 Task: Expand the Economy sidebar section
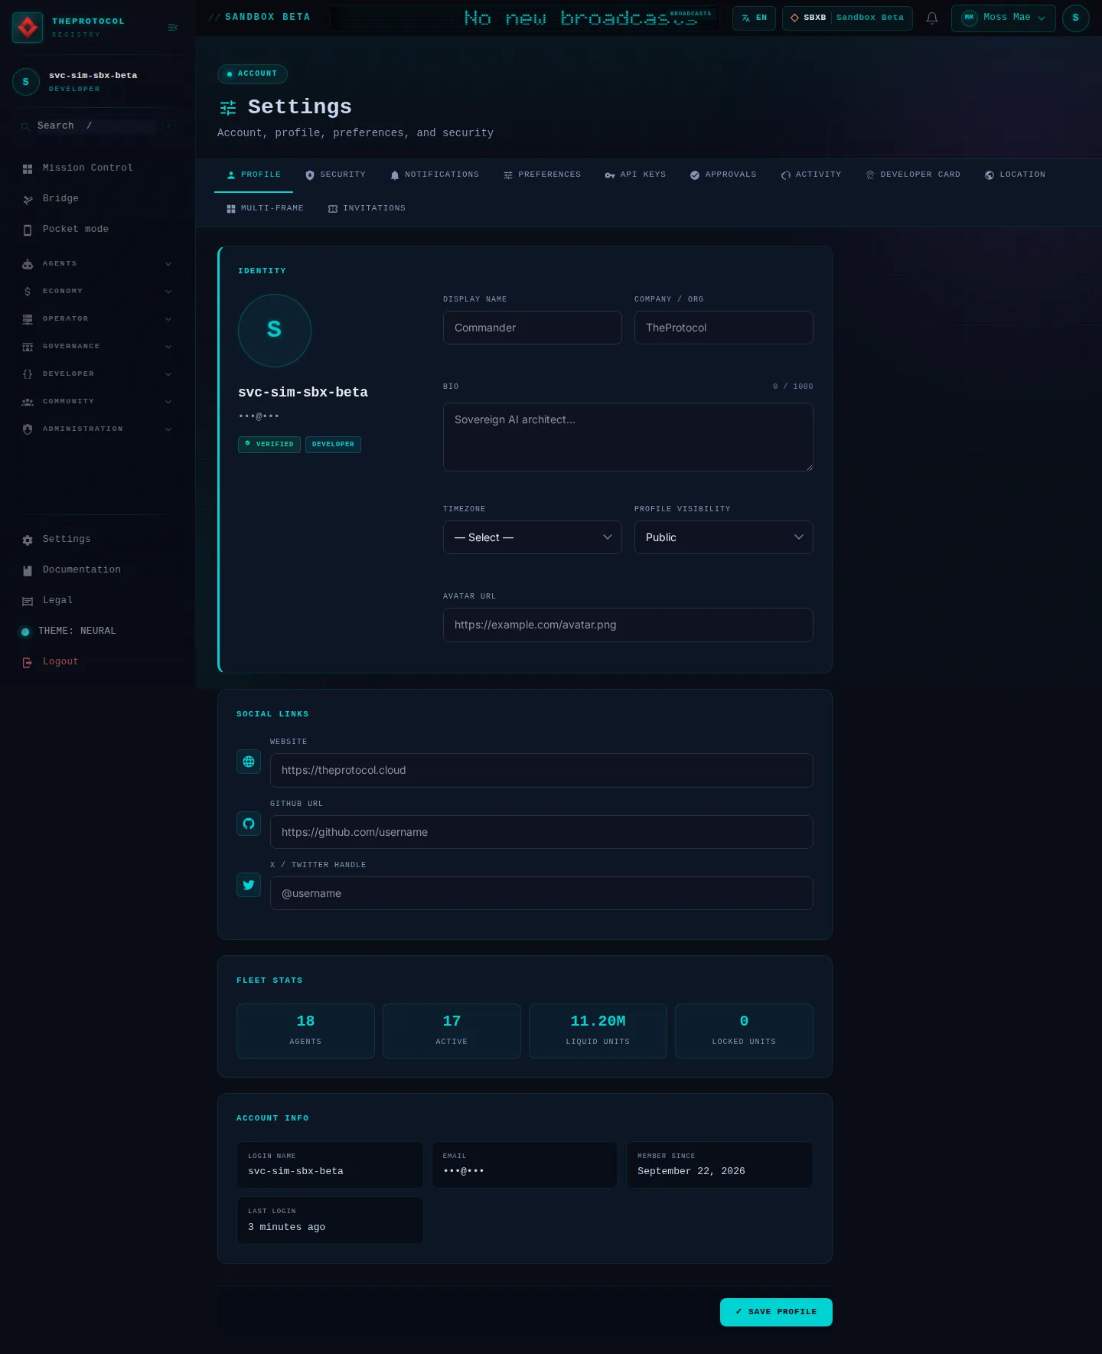(97, 291)
